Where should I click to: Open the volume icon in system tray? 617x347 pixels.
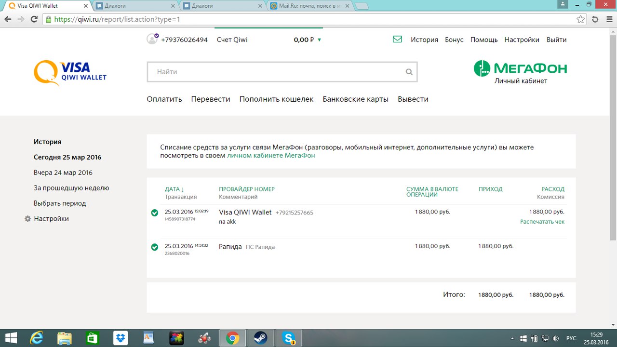556,338
